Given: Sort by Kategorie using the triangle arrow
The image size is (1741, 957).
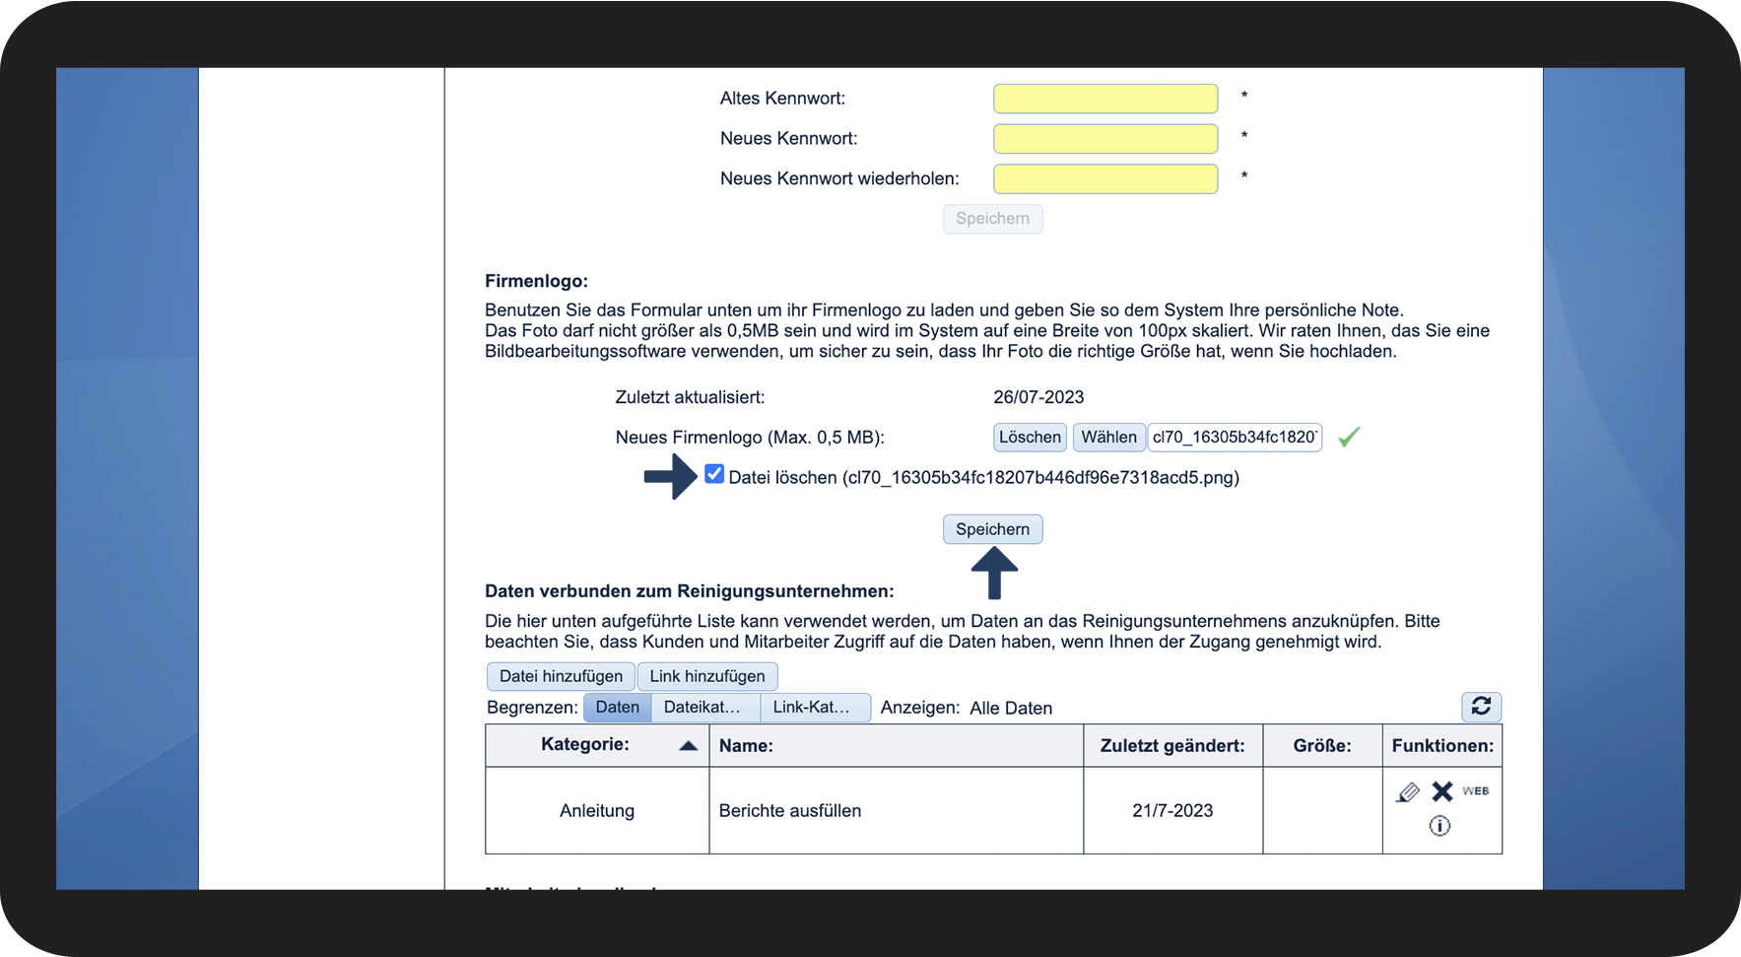Looking at the screenshot, I should tap(689, 746).
